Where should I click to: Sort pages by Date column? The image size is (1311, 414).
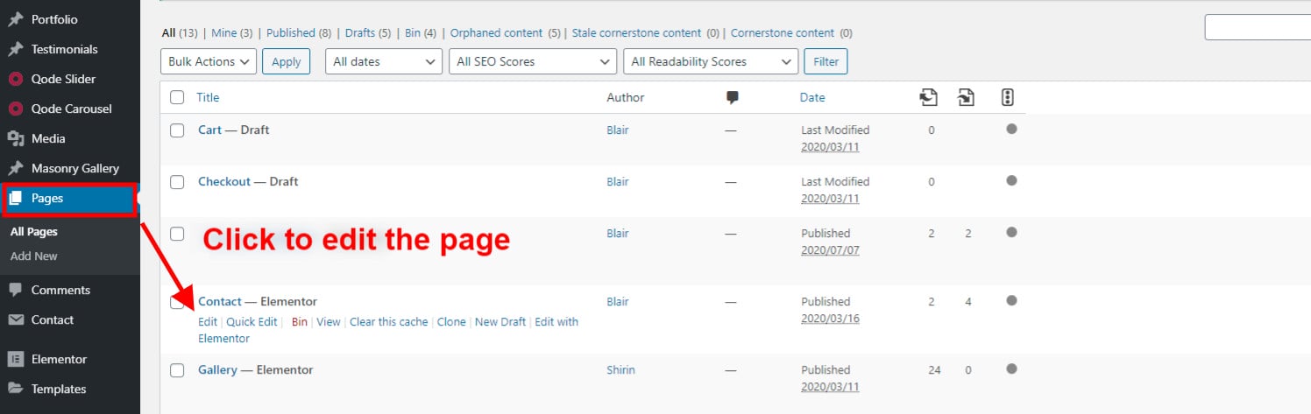coord(812,97)
